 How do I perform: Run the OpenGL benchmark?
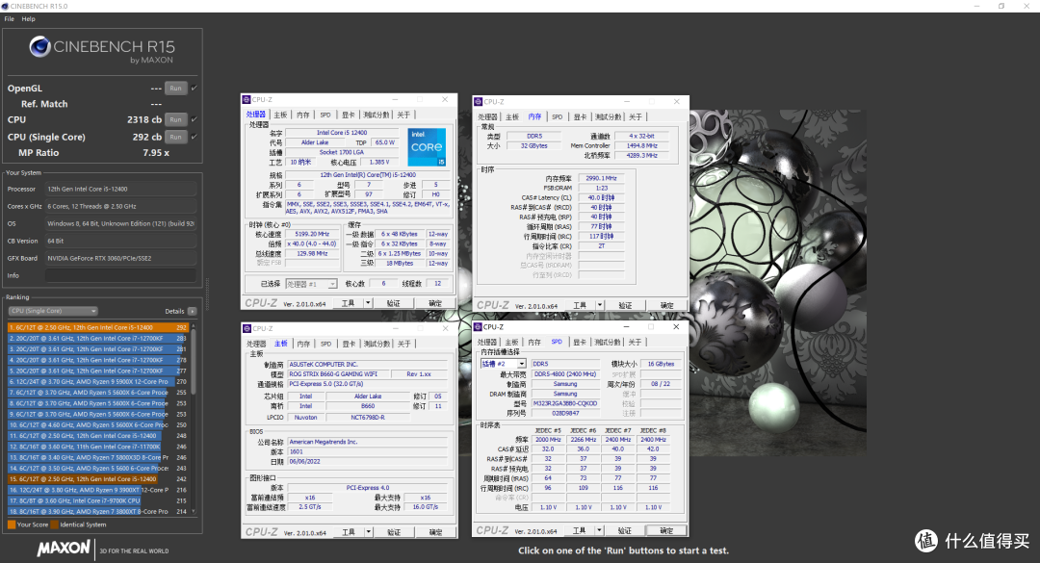pos(176,89)
